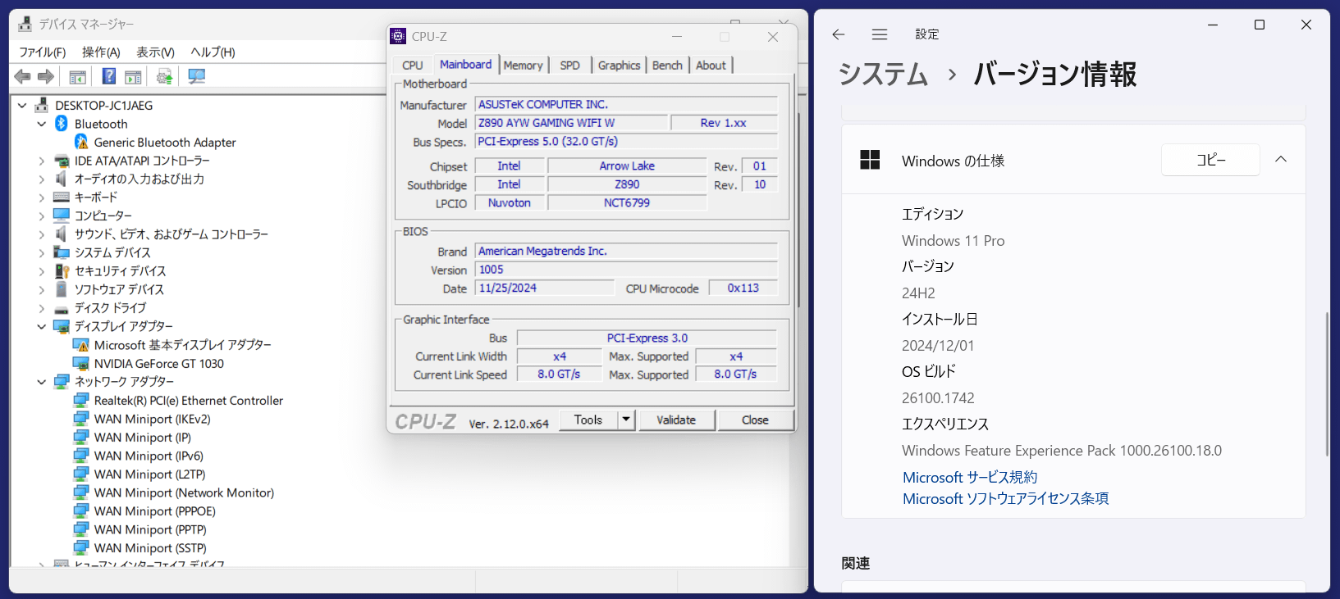Select WAN Miniport (SSTP) in the tree

(150, 548)
